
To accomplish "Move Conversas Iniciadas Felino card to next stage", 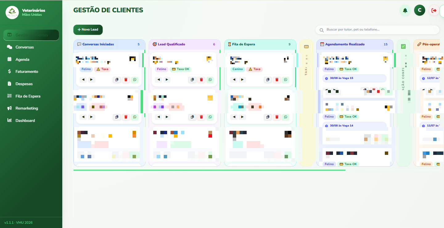I will [92, 80].
